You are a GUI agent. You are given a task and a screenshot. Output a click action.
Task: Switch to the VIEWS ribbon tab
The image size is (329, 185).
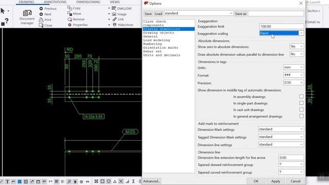click(x=115, y=2)
